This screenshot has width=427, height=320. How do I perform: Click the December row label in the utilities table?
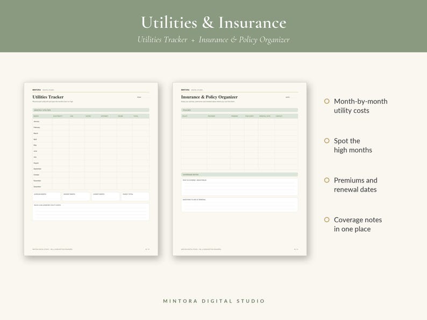coord(37,187)
